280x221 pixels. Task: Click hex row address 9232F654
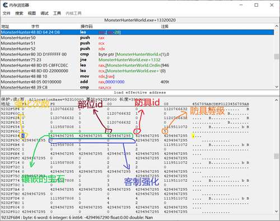point(10,127)
